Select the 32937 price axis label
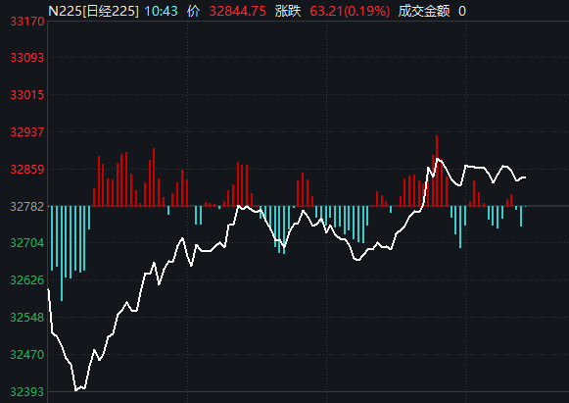This screenshot has height=403, width=569. 27,132
